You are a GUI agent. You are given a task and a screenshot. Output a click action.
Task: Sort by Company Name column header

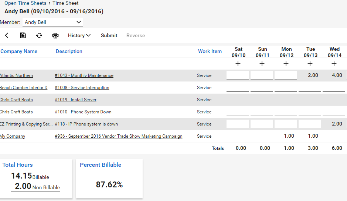click(x=19, y=52)
